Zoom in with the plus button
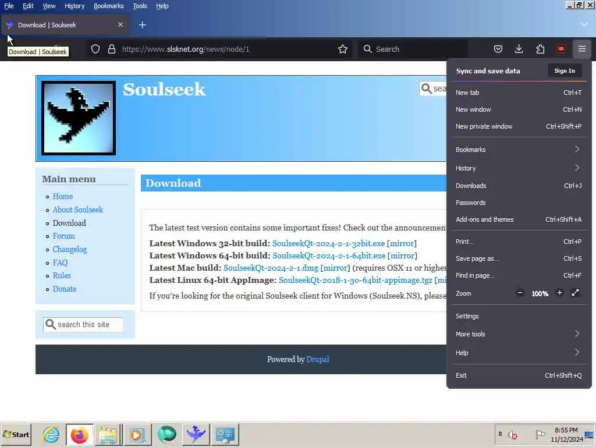Screen dimensions: 596x447 [x=559, y=293]
